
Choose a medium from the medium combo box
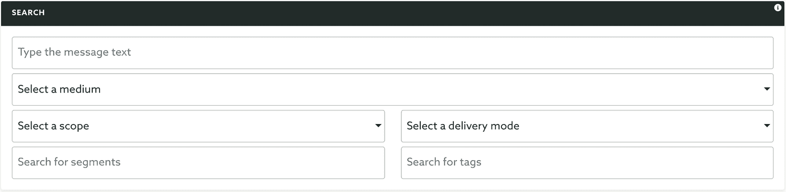click(392, 89)
